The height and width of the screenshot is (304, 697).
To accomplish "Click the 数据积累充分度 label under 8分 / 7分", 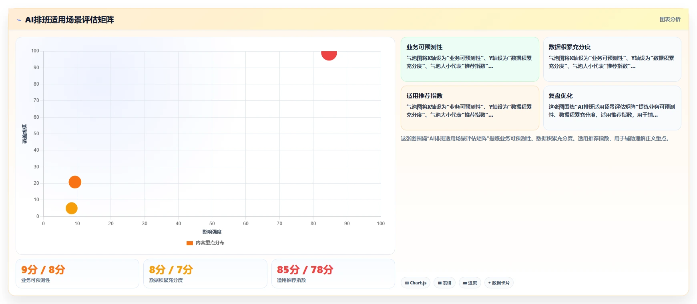I will point(166,280).
